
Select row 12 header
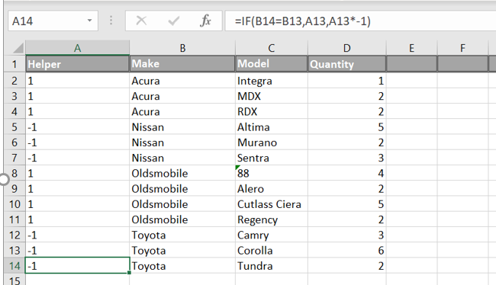(x=14, y=235)
